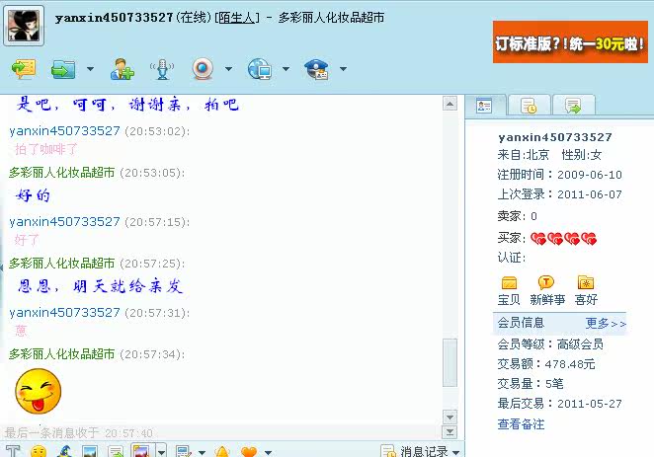Open the wizard hat magic emoticons
This screenshot has height=457, width=654.
65,451
